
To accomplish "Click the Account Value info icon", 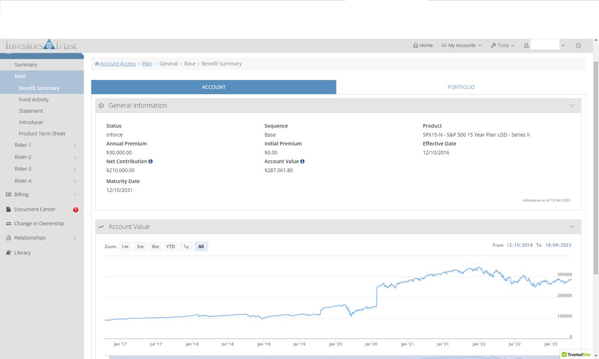I will 302,162.
